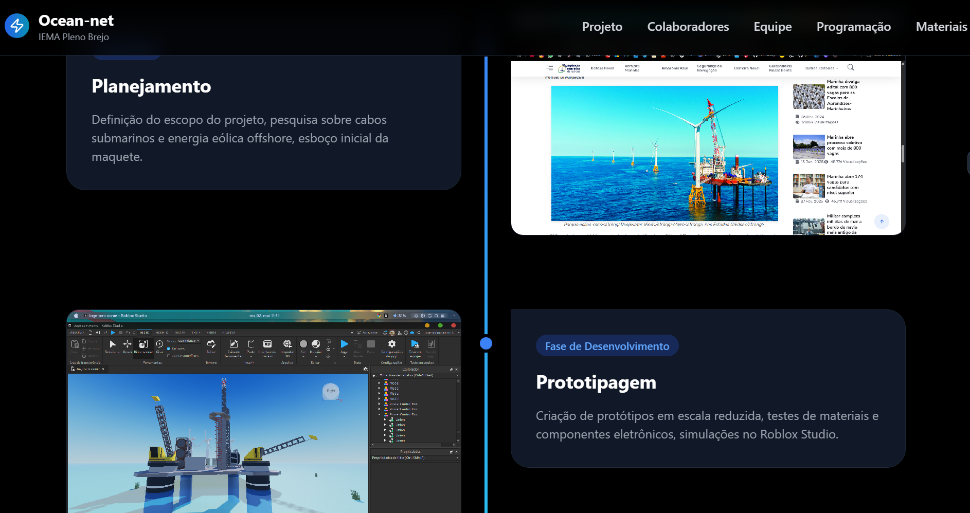Click the scroll-to-top arrow in Marinha screenshot

click(882, 222)
